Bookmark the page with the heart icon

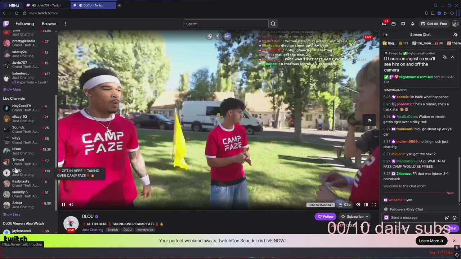(452, 13)
